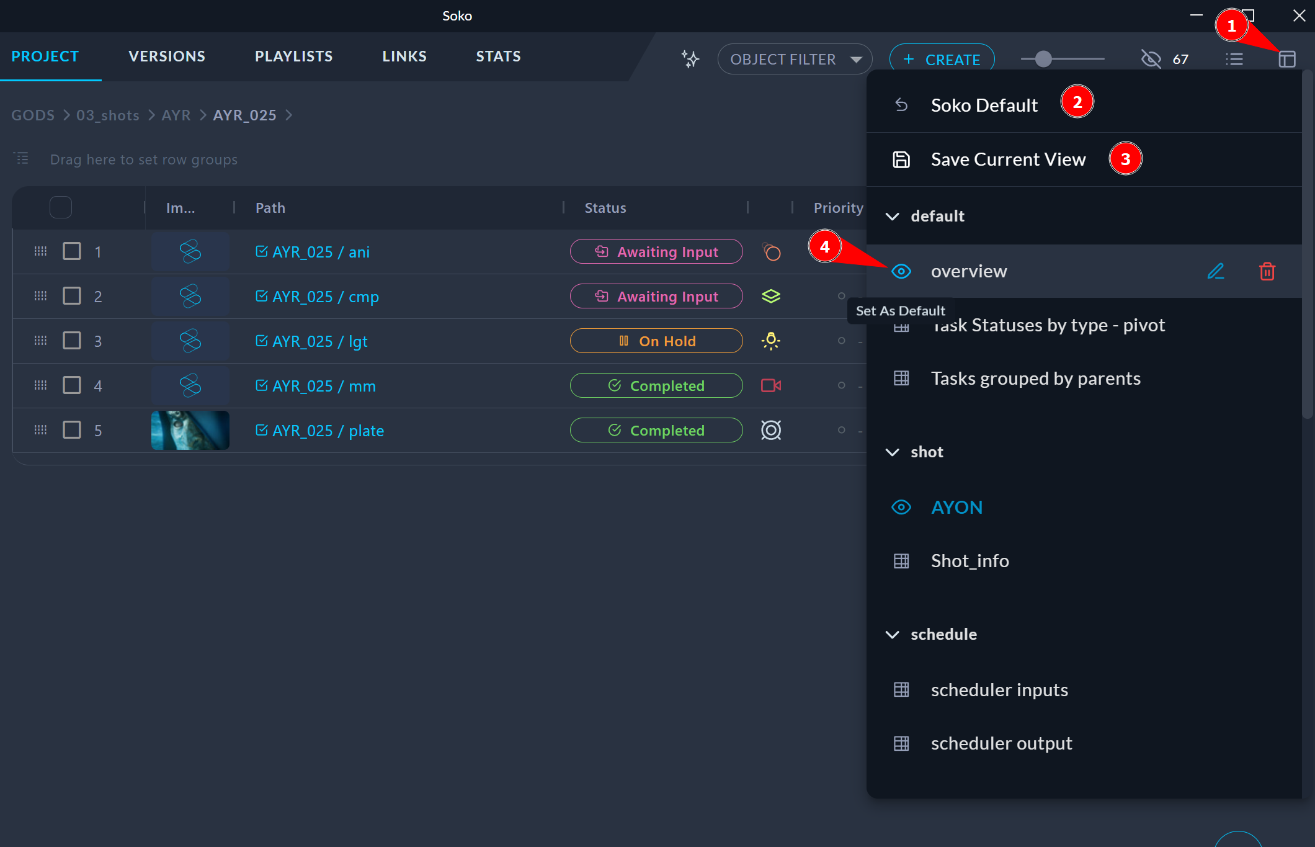Viewport: 1315px width, 847px height.
Task: Open the Playlists tab
Action: point(293,56)
